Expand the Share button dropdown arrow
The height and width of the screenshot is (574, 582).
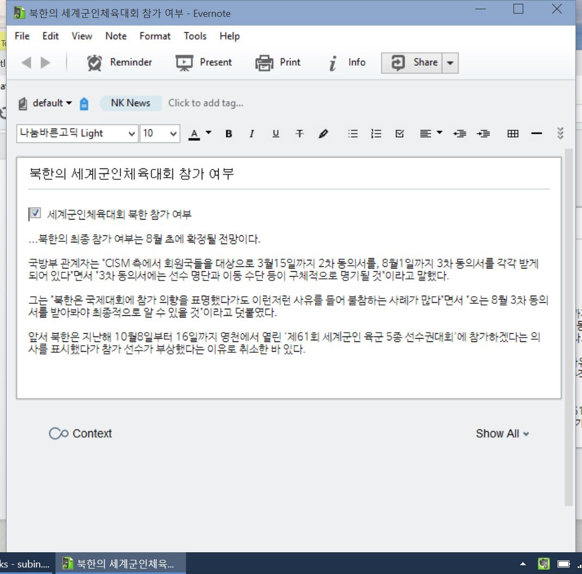[x=450, y=63]
